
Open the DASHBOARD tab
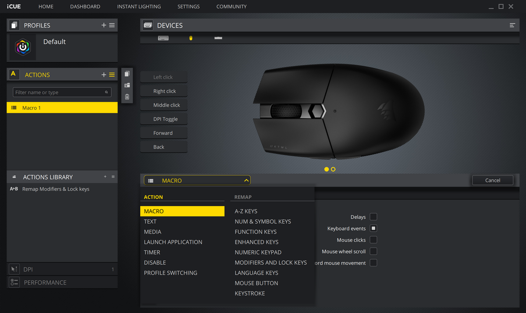click(x=85, y=7)
